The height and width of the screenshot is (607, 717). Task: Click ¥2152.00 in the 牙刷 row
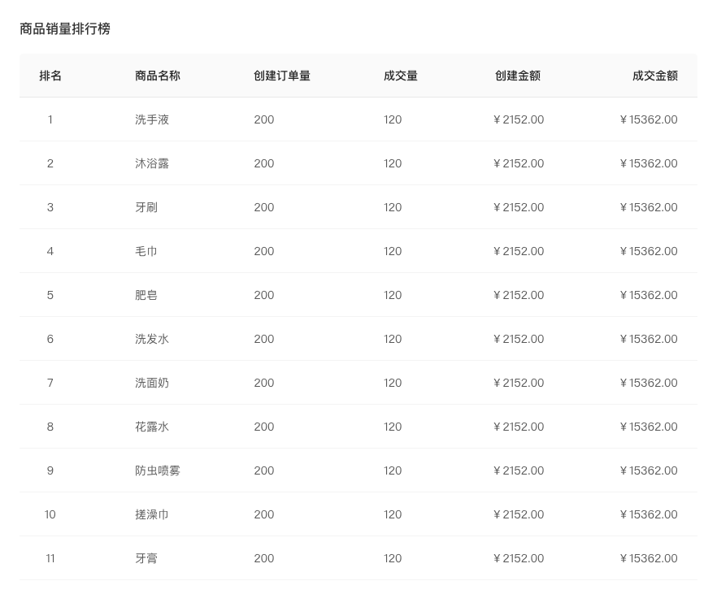519,207
